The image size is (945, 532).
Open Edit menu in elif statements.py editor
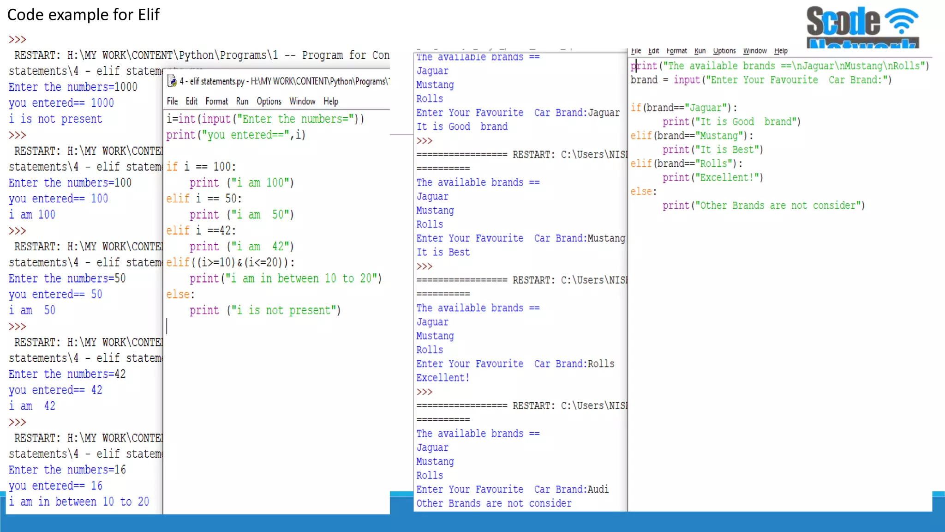[x=191, y=101]
